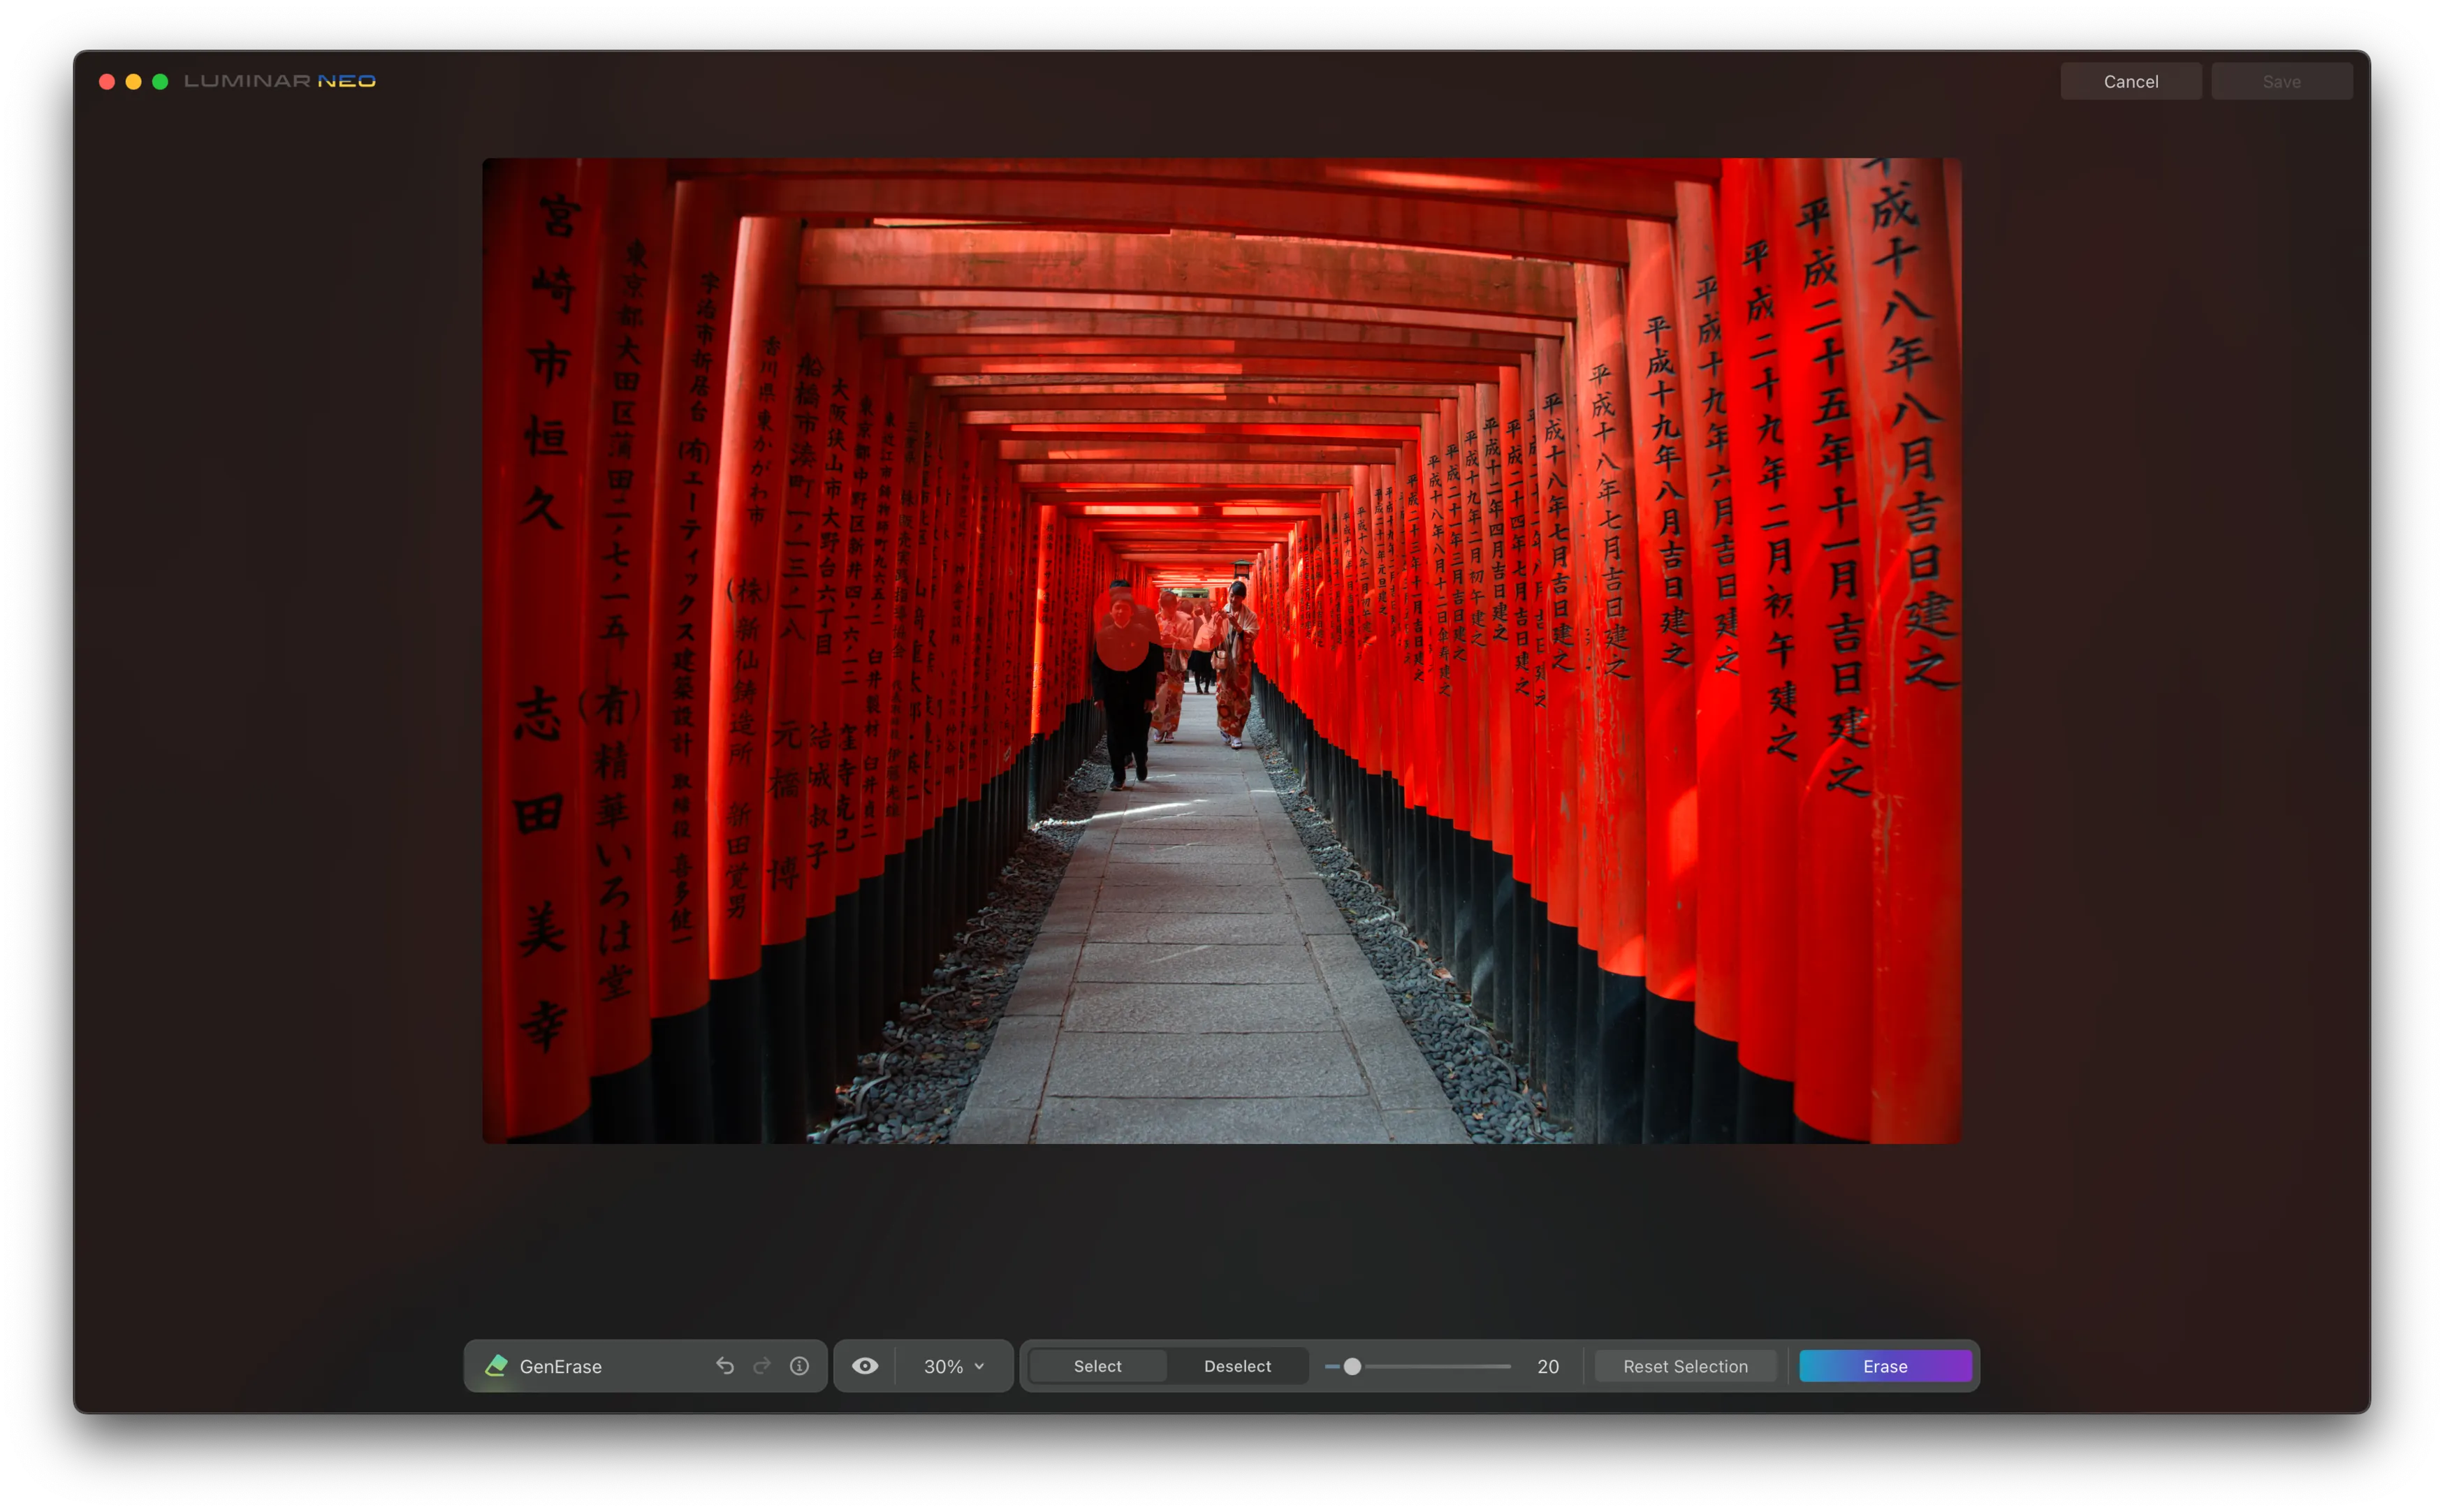
Task: Click the brush size value 20
Action: (1548, 1366)
